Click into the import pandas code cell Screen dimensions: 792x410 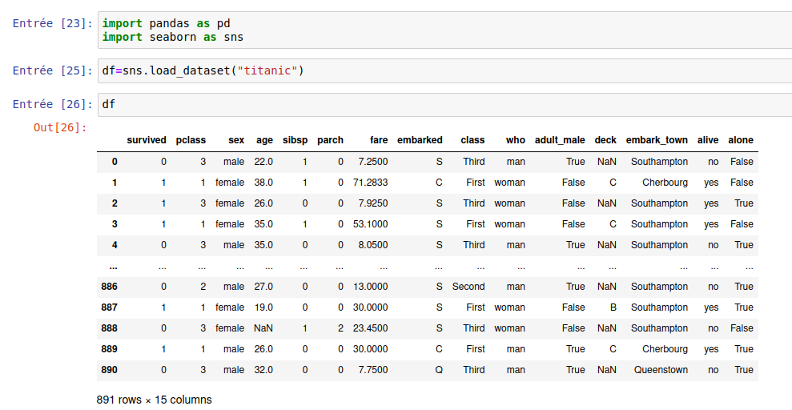point(440,30)
